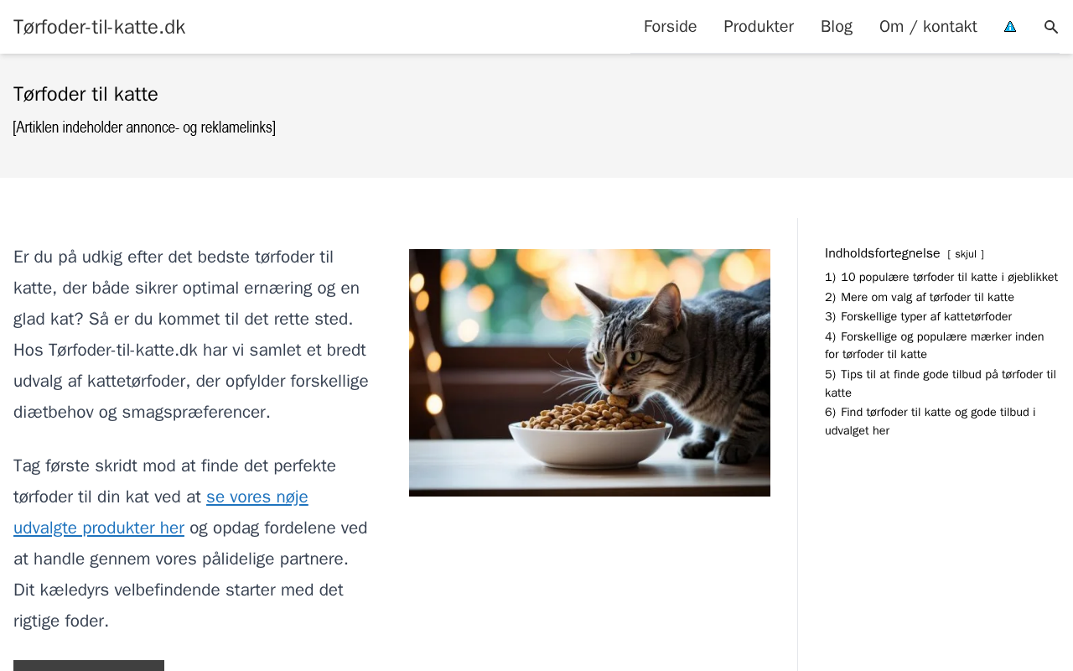Viewport: 1073px width, 671px height.
Task: Click the blue triangle icon in navigation
Action: click(x=1010, y=27)
